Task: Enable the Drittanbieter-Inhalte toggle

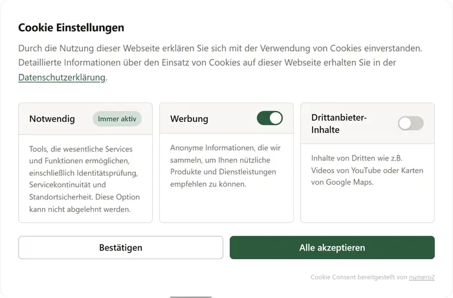Action: click(x=410, y=124)
